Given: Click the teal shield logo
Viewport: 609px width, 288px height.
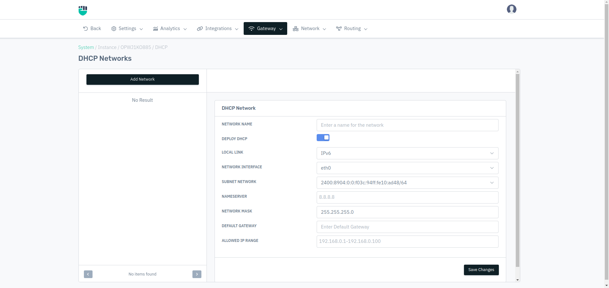Looking at the screenshot, I should click(83, 10).
